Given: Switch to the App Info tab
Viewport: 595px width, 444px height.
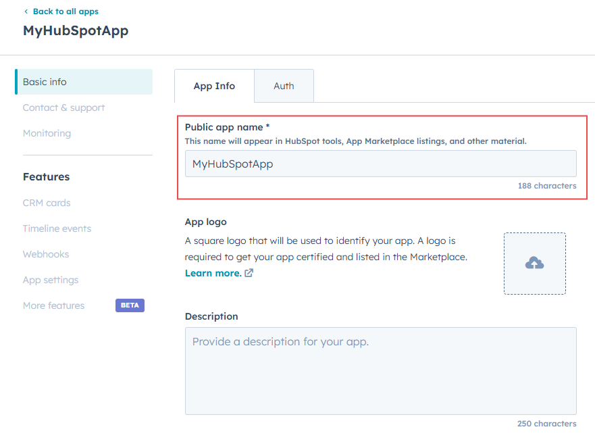Looking at the screenshot, I should [214, 86].
